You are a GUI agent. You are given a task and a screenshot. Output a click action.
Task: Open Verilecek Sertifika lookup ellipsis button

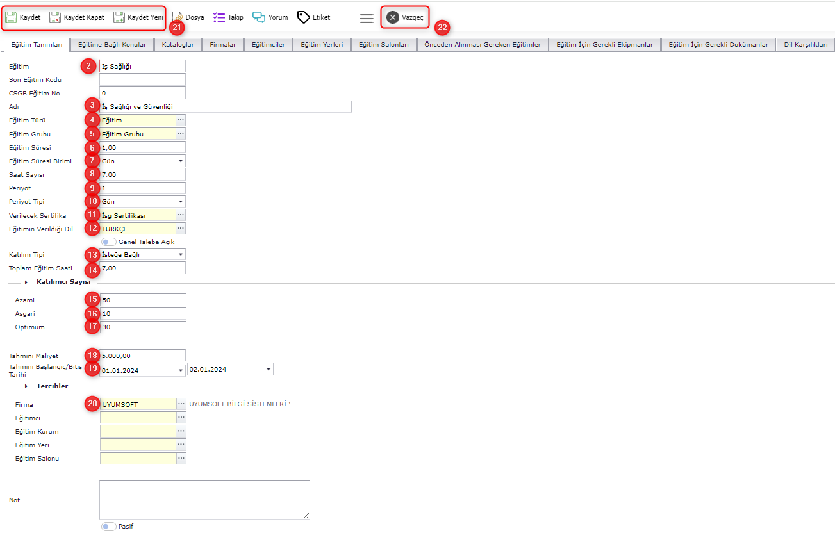[181, 215]
